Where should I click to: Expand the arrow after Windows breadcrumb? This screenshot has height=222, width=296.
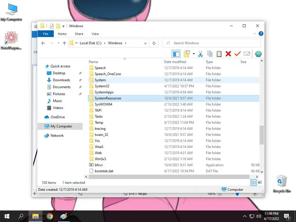125,43
